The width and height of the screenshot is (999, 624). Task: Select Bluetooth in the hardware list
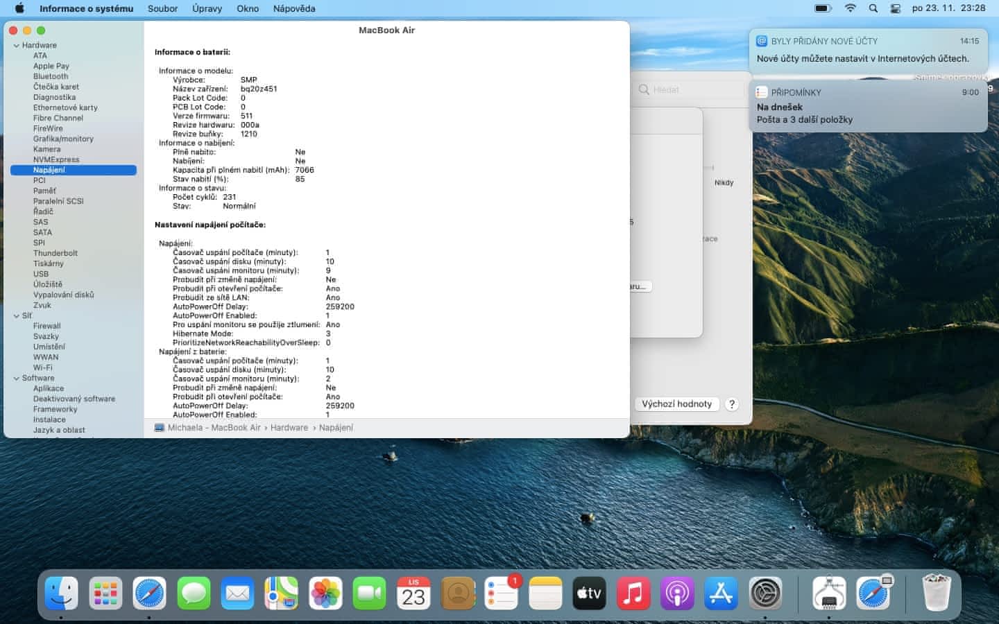click(51, 76)
